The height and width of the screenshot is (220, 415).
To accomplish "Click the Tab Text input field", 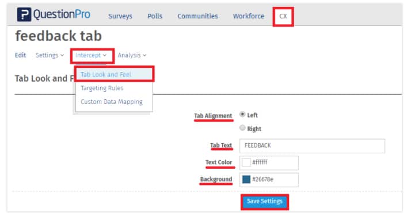I will pyautogui.click(x=313, y=146).
